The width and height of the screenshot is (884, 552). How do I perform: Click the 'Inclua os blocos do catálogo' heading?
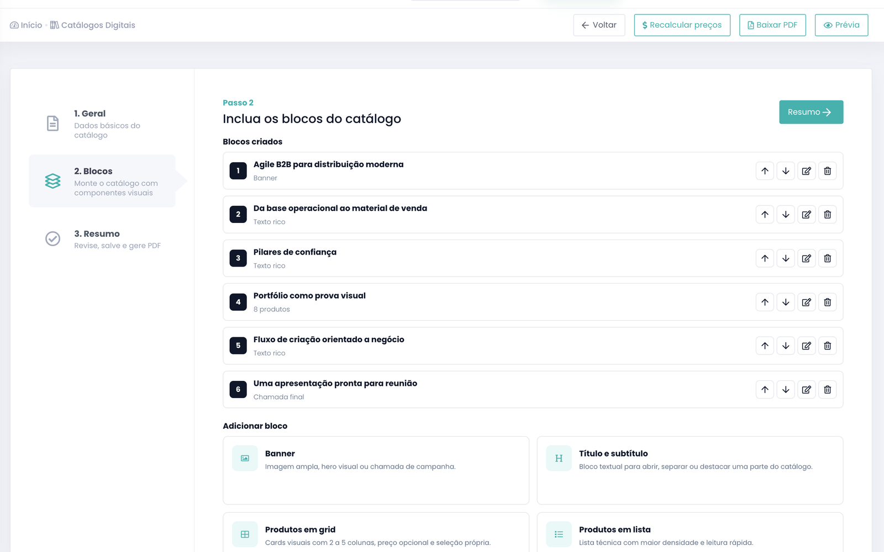312,119
